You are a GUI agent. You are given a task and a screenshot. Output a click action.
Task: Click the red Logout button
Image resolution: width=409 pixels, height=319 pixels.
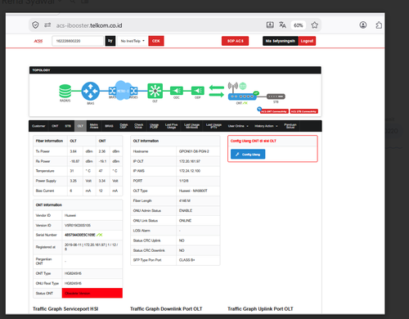click(x=307, y=41)
